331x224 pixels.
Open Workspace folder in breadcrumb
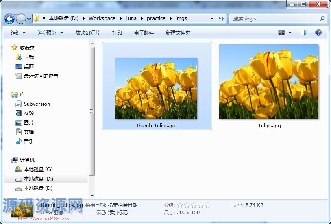(102, 18)
